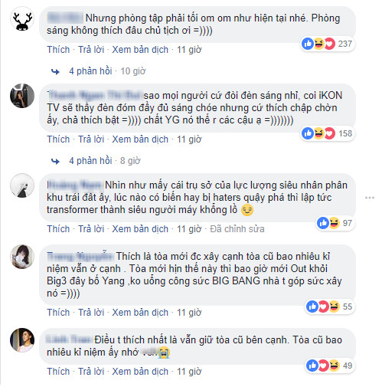
Task: Click 'Xem bản dịch' under the first comment
Action: 140,50
